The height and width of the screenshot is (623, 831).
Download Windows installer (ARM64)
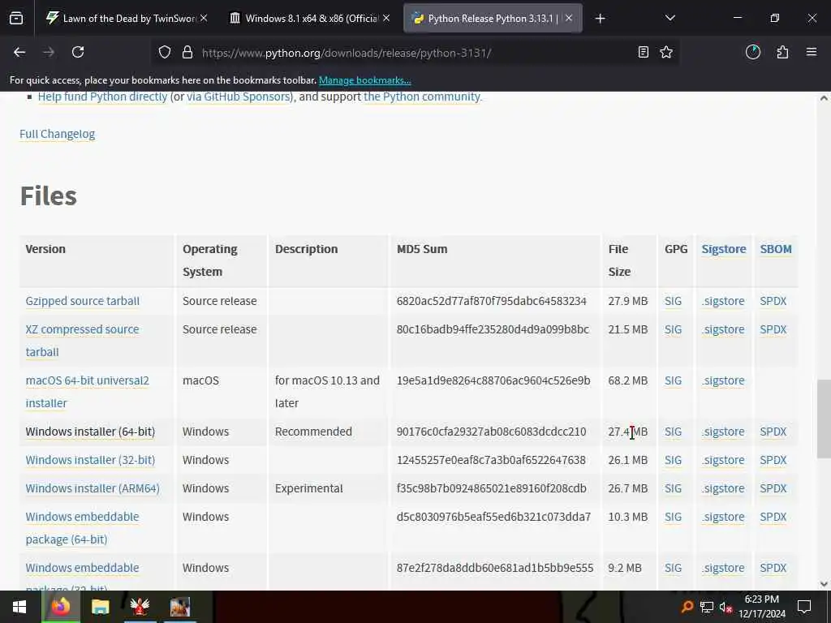click(x=93, y=488)
